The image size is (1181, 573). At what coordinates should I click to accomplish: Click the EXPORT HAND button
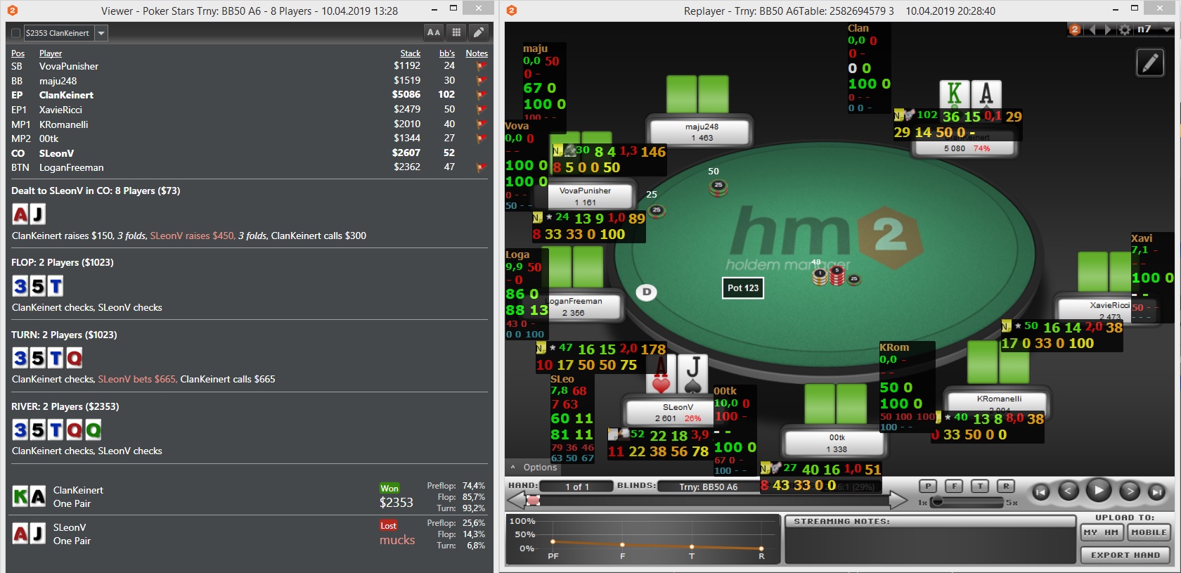1125,555
